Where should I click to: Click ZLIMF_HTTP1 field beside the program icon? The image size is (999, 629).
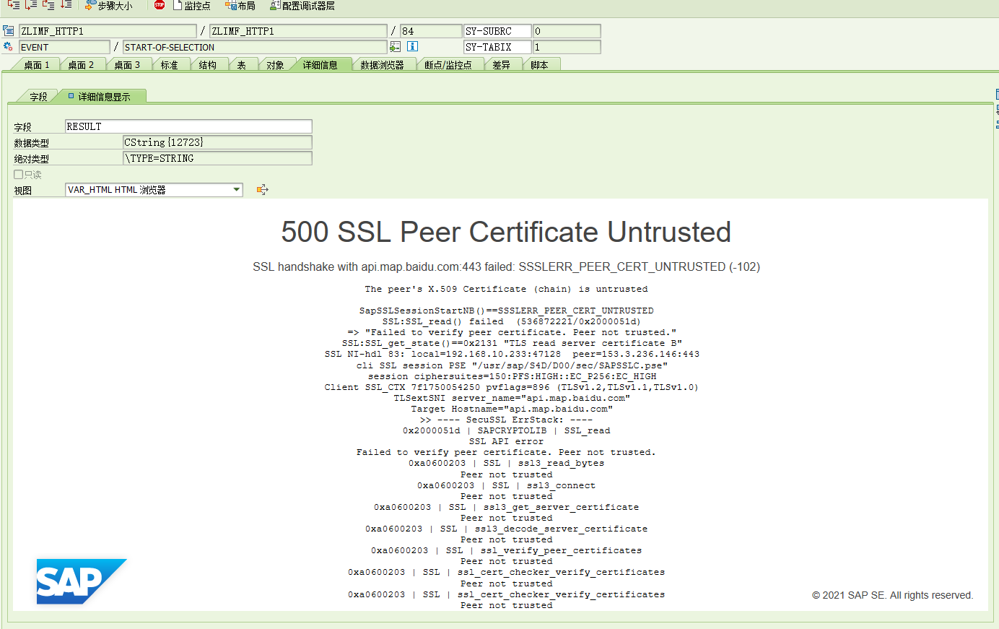tap(108, 31)
